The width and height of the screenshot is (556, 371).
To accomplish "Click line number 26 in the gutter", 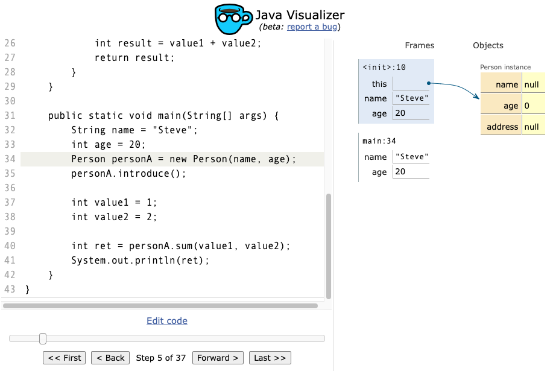I will (10, 43).
